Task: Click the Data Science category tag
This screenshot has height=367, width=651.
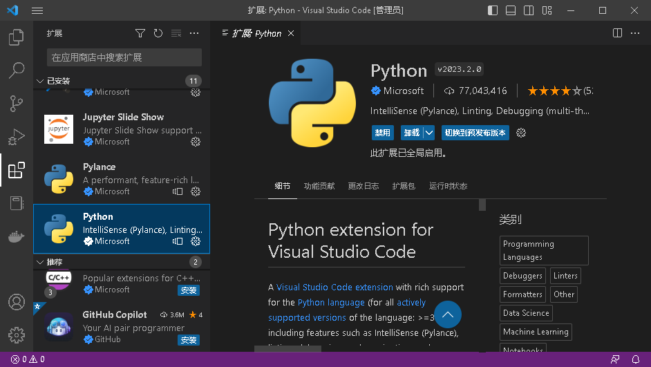Action: [x=526, y=313]
